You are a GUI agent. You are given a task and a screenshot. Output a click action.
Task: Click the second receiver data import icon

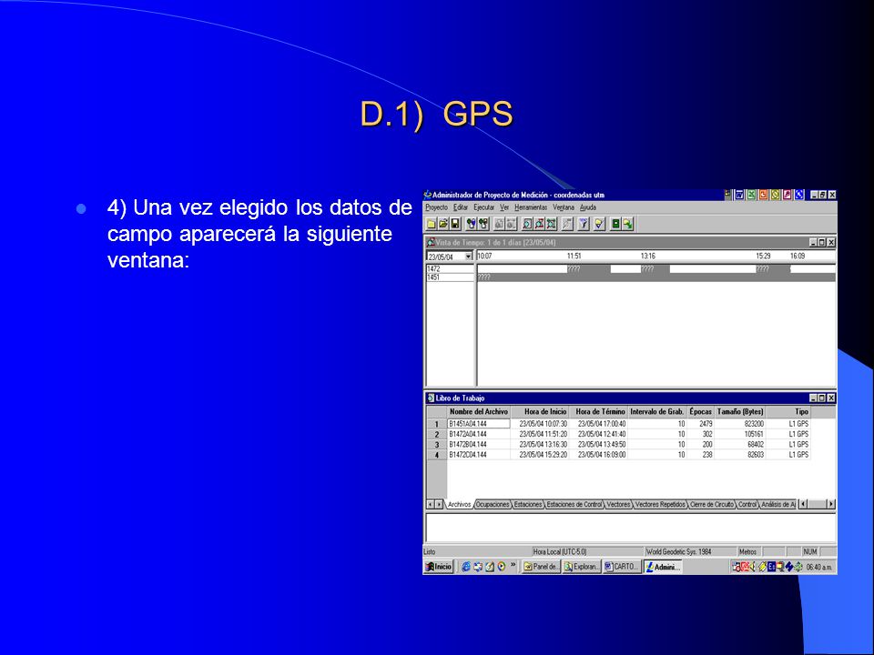point(483,224)
